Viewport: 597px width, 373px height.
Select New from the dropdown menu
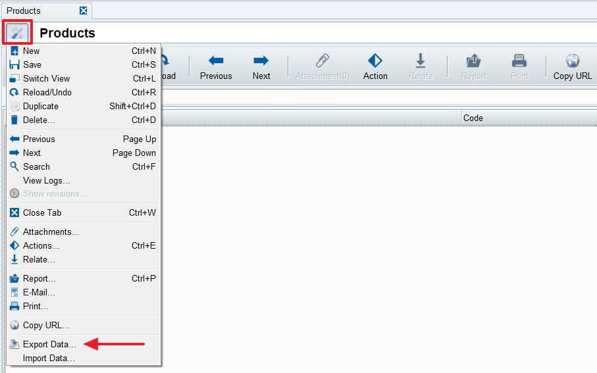pos(31,51)
